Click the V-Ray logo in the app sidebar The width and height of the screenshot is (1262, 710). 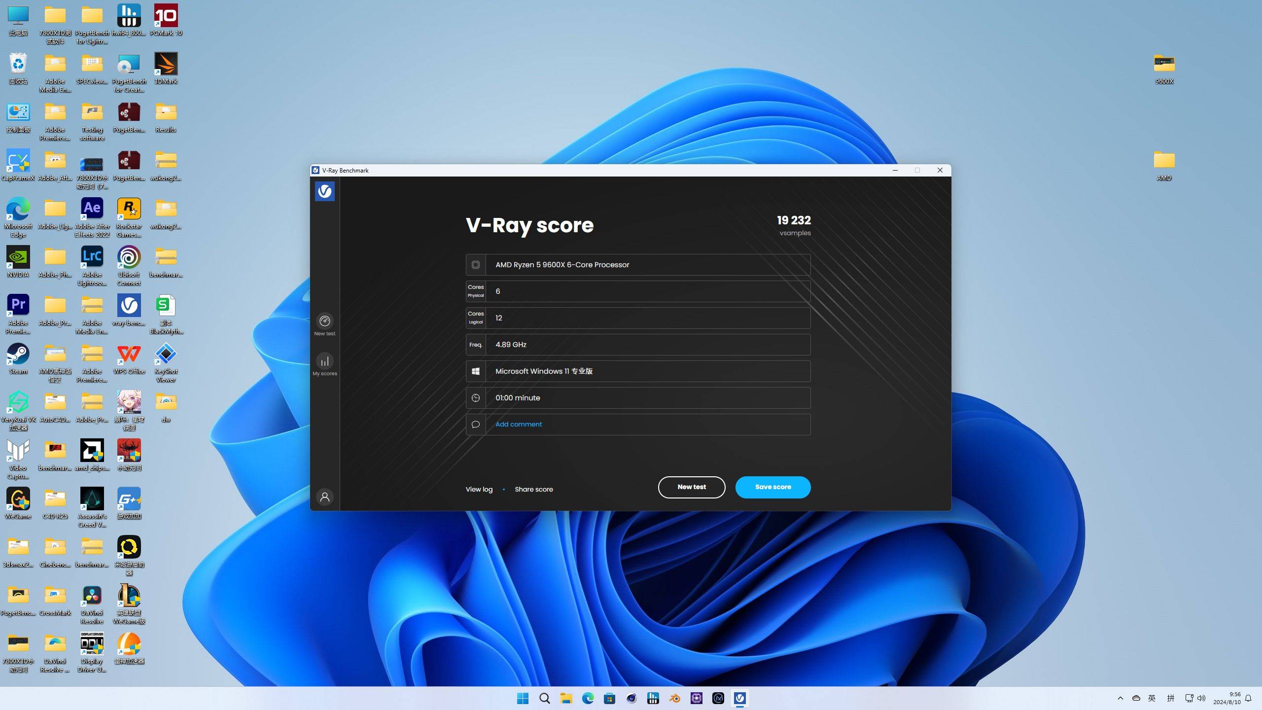pyautogui.click(x=324, y=191)
